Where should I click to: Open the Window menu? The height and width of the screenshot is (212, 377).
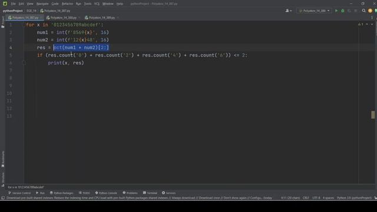tap(108, 4)
